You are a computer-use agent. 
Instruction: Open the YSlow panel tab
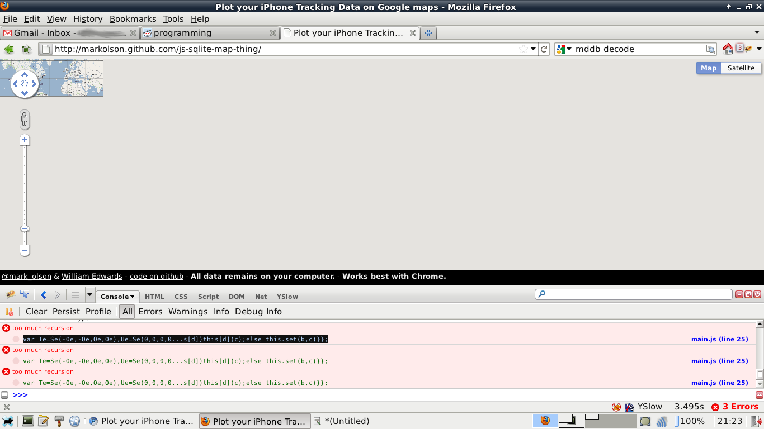[287, 297]
